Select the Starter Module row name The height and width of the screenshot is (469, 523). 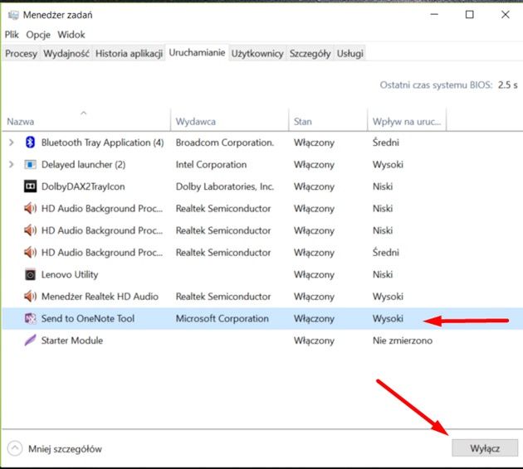click(x=72, y=341)
